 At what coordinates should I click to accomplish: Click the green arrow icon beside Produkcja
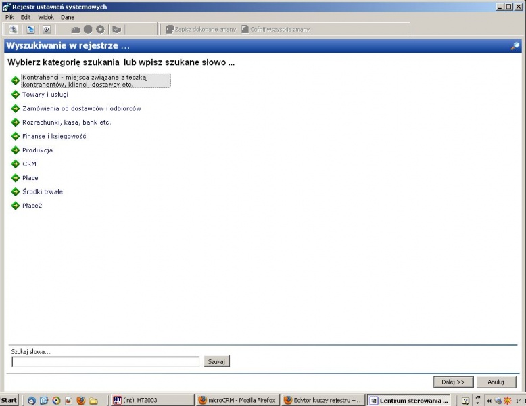(x=16, y=150)
